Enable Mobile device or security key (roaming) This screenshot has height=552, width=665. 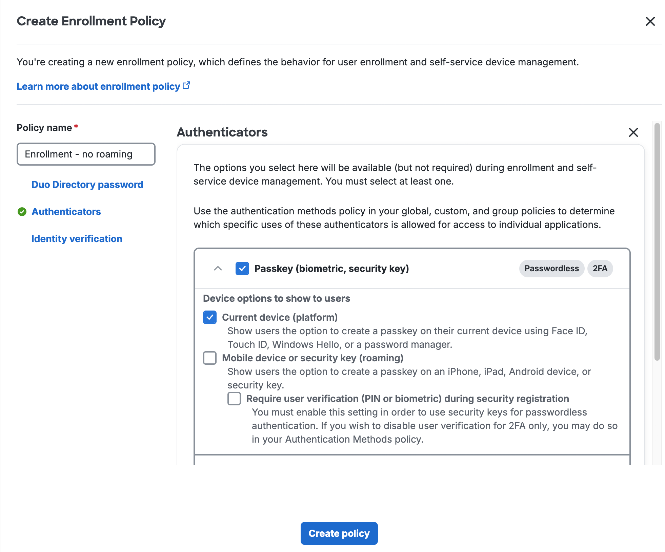pyautogui.click(x=209, y=358)
